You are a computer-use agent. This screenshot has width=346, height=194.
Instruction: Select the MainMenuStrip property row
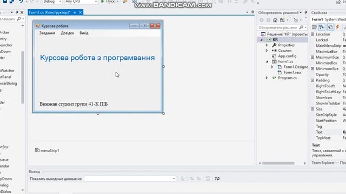coord(328,46)
